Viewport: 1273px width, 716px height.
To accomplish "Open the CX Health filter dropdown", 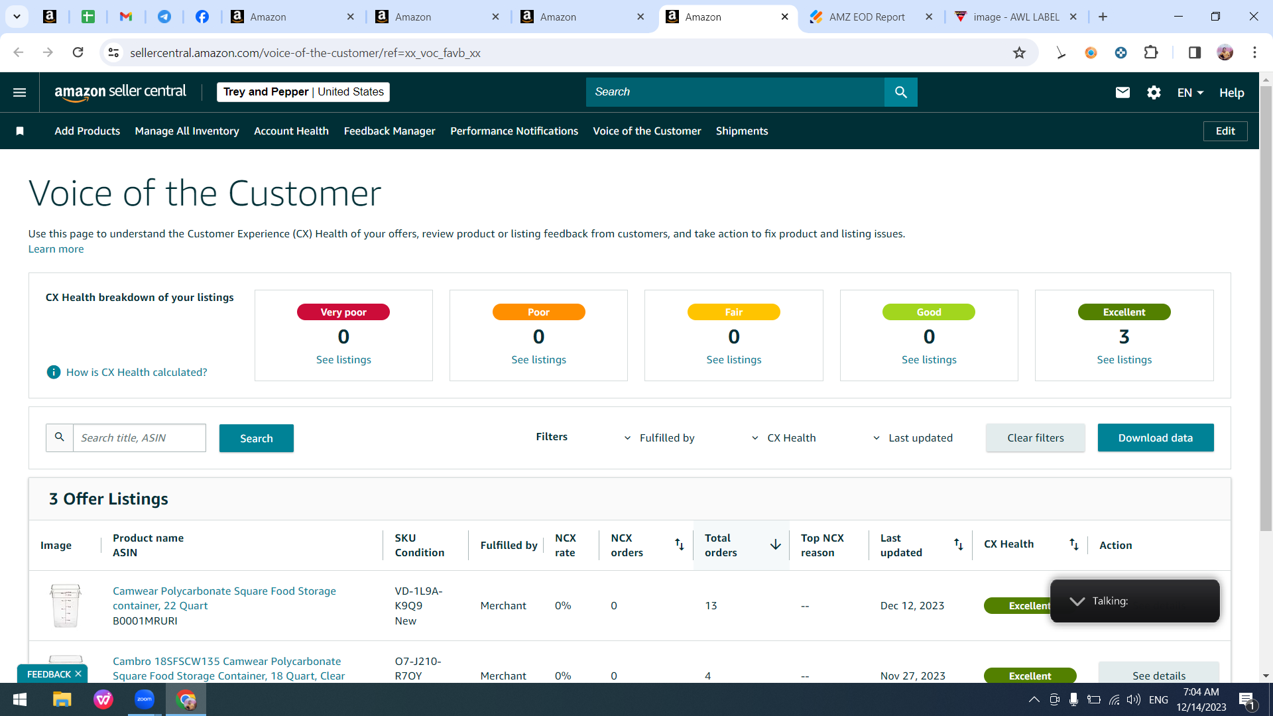I will pyautogui.click(x=784, y=438).
